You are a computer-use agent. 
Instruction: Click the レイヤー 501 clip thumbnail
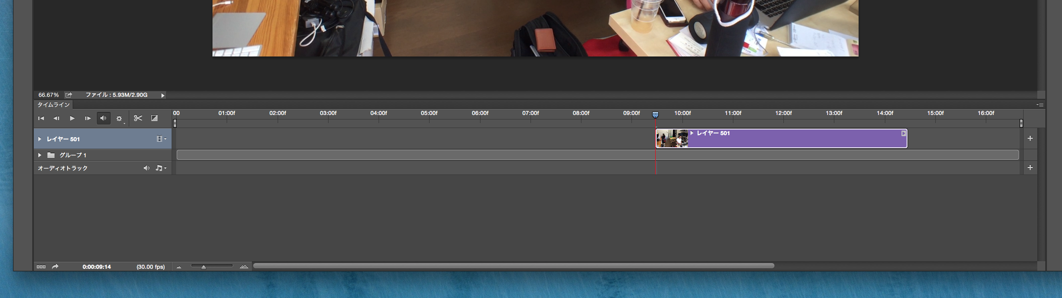pos(672,139)
